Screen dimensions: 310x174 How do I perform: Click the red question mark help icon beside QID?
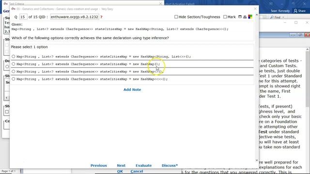(101, 17)
